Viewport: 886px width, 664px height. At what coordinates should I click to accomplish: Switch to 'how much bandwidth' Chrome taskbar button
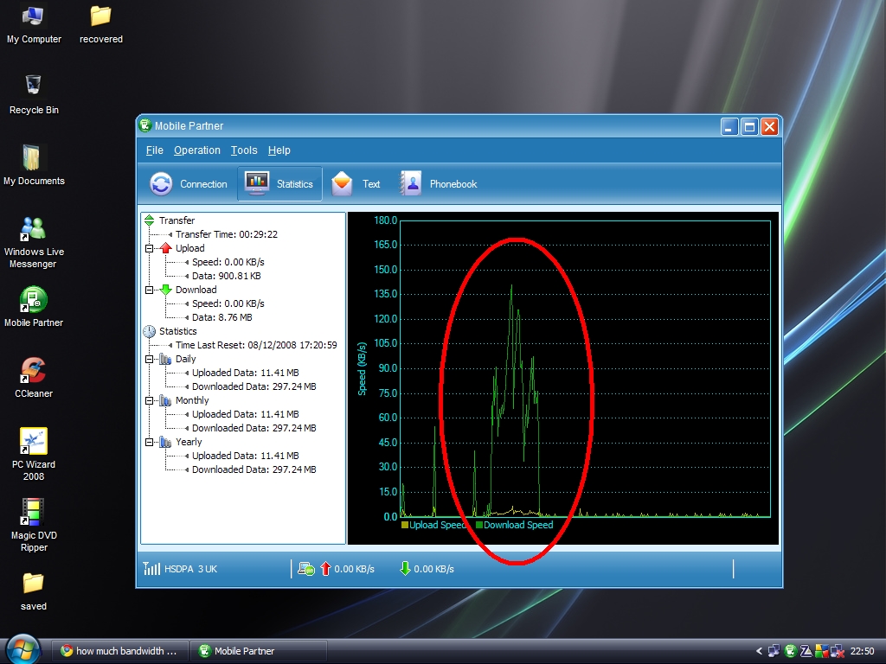point(119,651)
